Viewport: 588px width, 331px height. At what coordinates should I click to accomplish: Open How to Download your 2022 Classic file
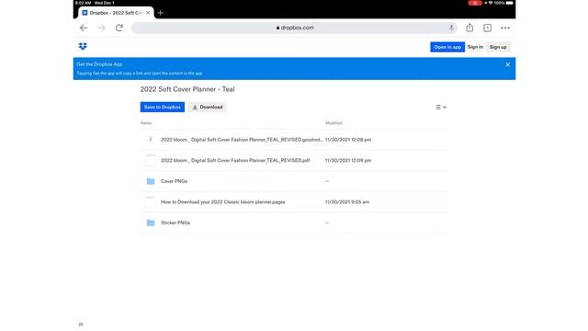click(x=222, y=202)
